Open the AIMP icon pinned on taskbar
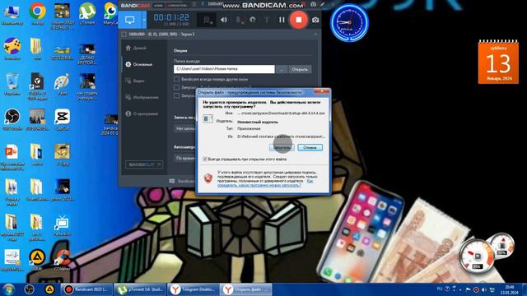The height and width of the screenshot is (296, 527). tap(49, 289)
